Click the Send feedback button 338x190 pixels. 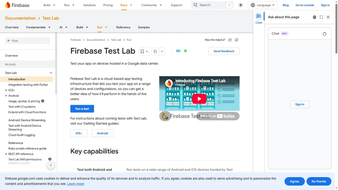click(x=224, y=51)
